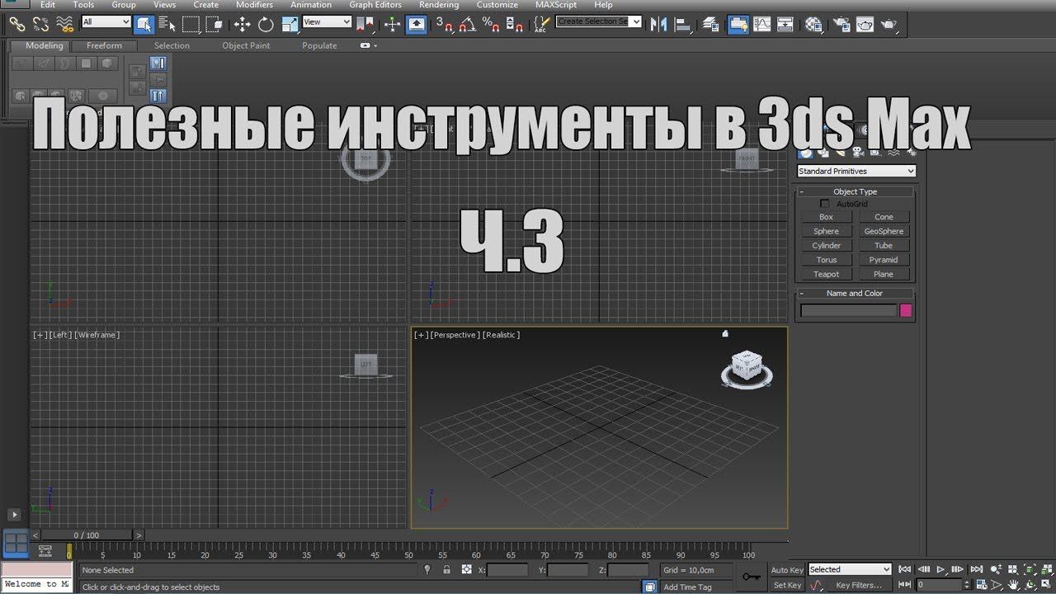1056x594 pixels.
Task: Open the Key Filters dialog
Action: tap(859, 585)
